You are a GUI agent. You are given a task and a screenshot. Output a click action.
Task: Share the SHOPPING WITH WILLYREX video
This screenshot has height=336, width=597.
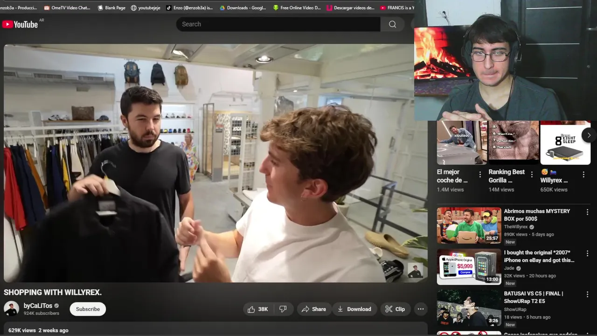(313, 309)
